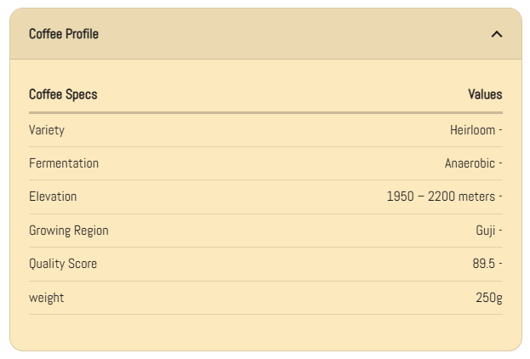Click the Fermentation row label
This screenshot has height=359, width=530.
click(64, 163)
